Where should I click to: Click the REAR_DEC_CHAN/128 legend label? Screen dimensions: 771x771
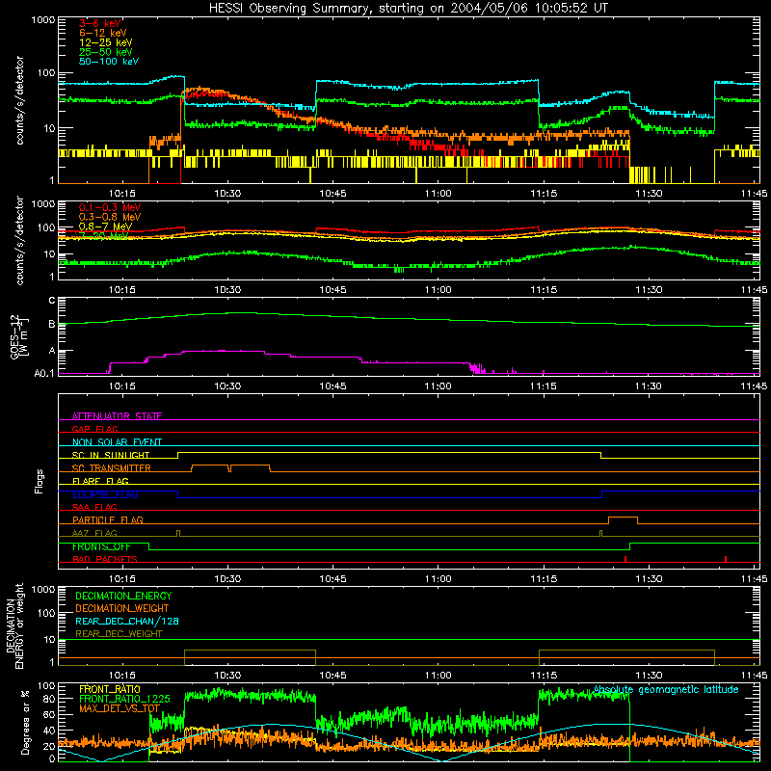tap(127, 621)
